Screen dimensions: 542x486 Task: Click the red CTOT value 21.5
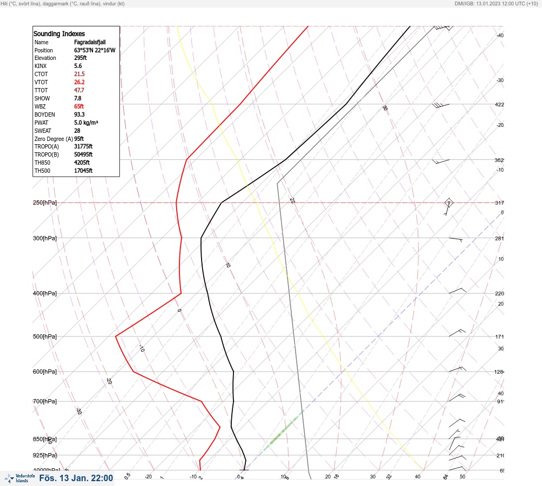(79, 74)
